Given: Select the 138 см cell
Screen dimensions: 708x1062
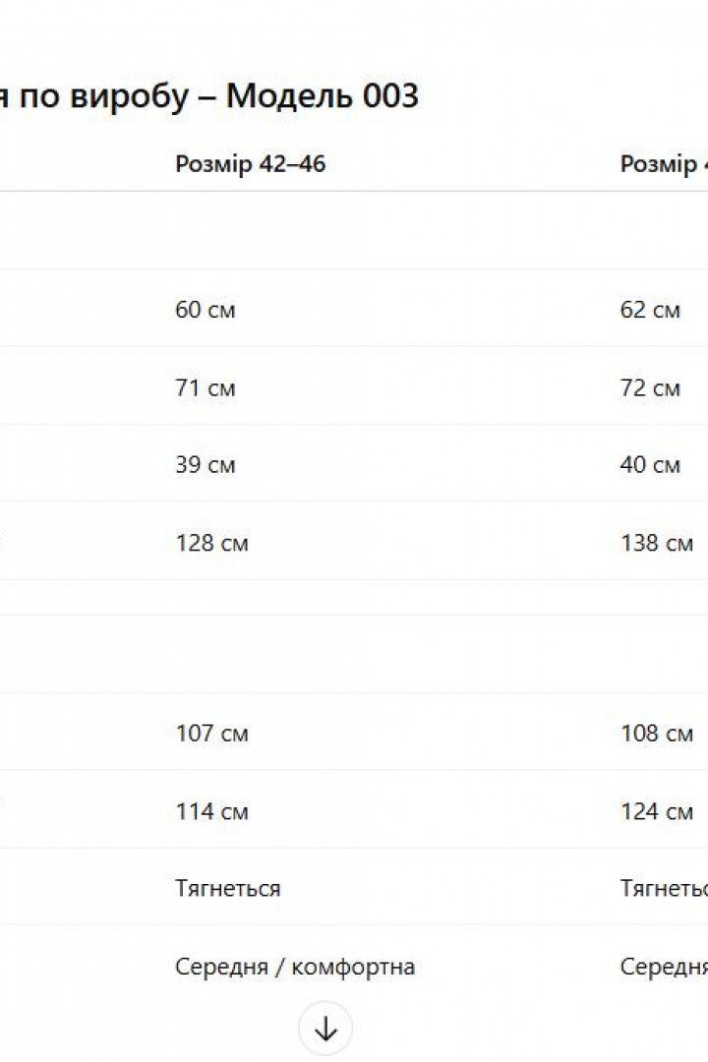Looking at the screenshot, I should point(657,543).
